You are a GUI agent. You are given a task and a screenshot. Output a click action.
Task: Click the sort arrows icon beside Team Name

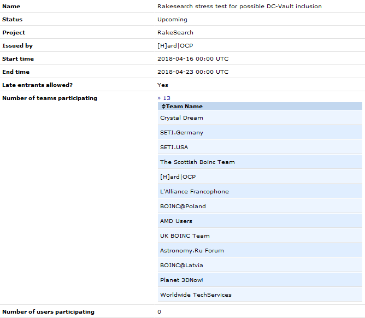163,107
